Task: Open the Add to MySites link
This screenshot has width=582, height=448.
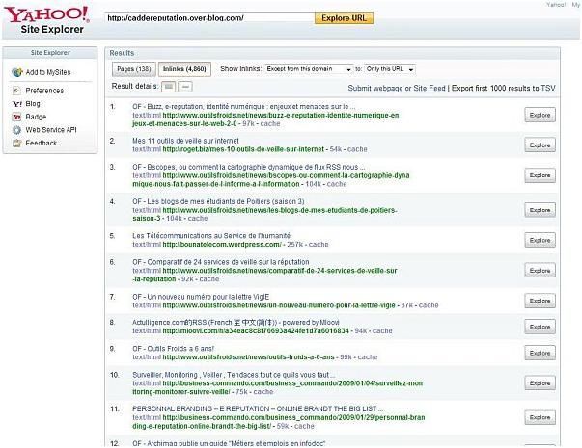Action: coord(48,72)
